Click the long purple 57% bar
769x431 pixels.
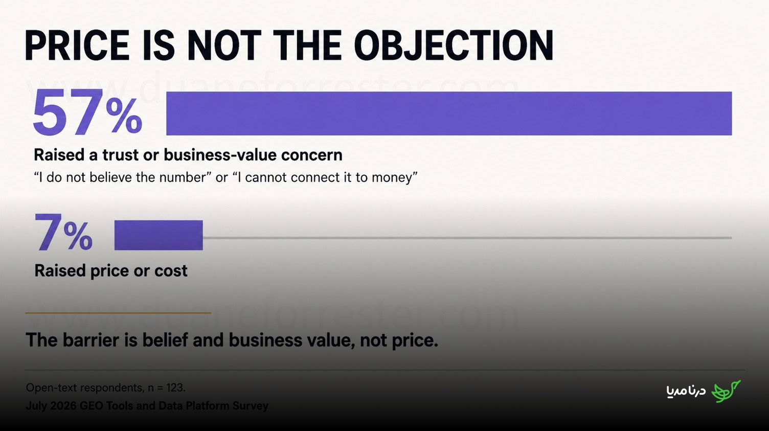pyautogui.click(x=449, y=114)
